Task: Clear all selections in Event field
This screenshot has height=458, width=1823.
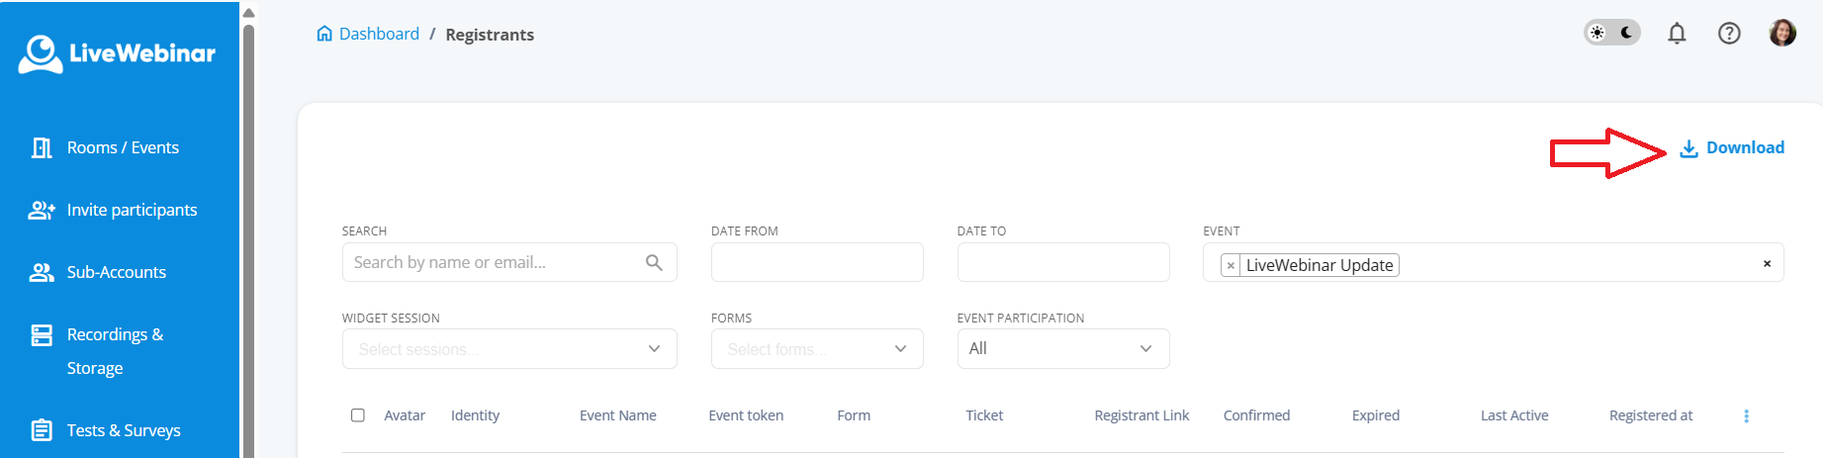Action: [1767, 263]
